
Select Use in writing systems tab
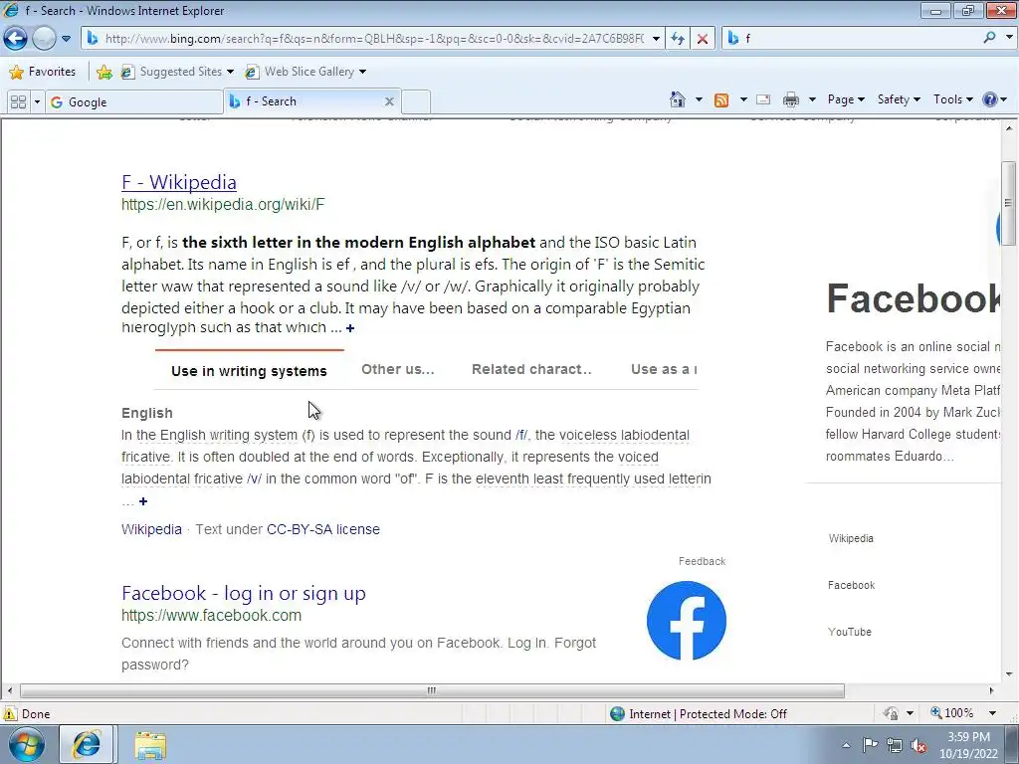pos(249,371)
